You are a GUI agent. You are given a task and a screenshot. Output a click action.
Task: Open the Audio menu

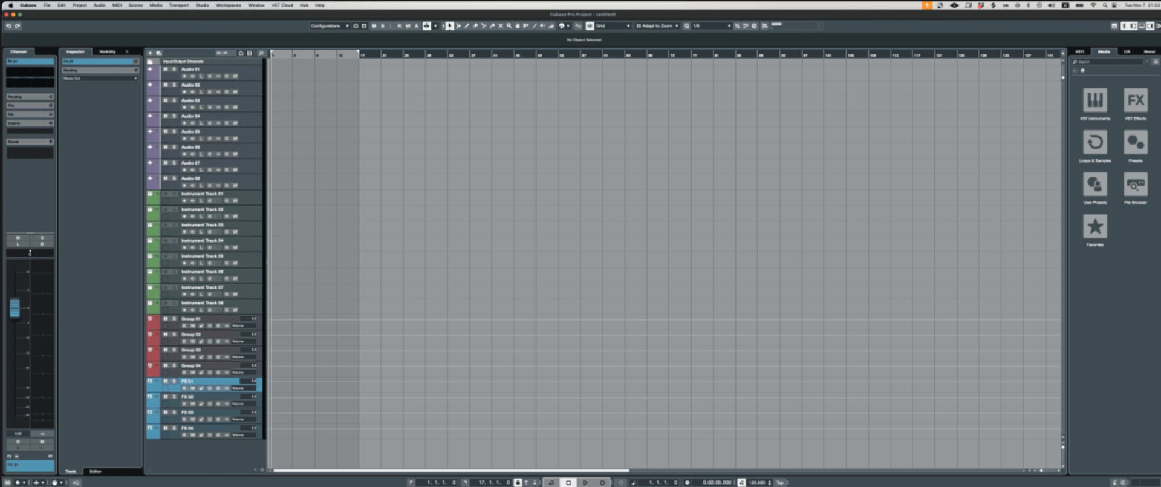[99, 5]
